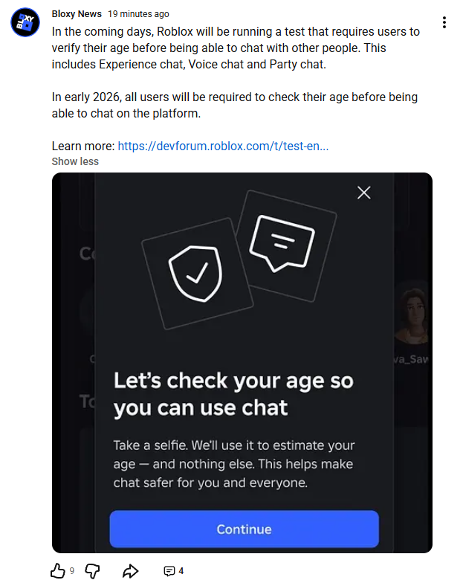
Task: Click the "In early 2026" post paragraph
Action: coord(234,106)
